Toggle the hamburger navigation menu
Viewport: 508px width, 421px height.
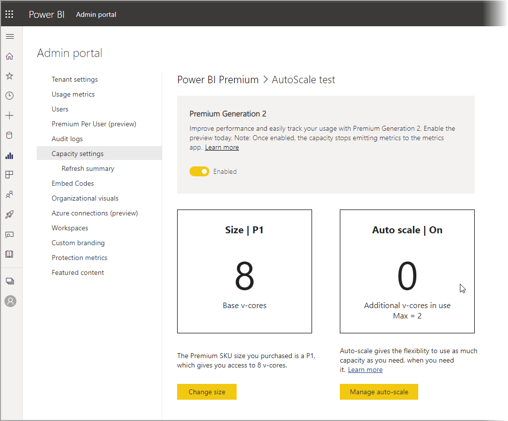point(10,36)
